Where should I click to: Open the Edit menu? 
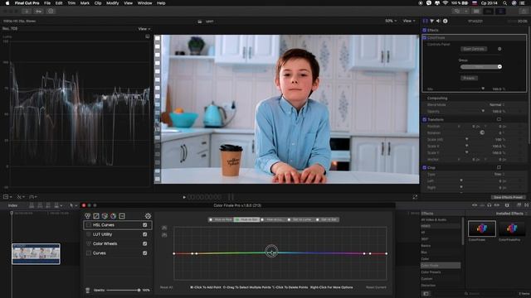[59, 3]
